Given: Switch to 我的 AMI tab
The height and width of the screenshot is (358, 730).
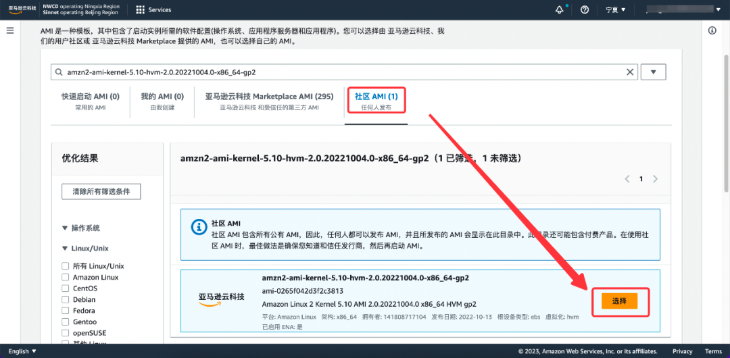Looking at the screenshot, I should pyautogui.click(x=162, y=101).
